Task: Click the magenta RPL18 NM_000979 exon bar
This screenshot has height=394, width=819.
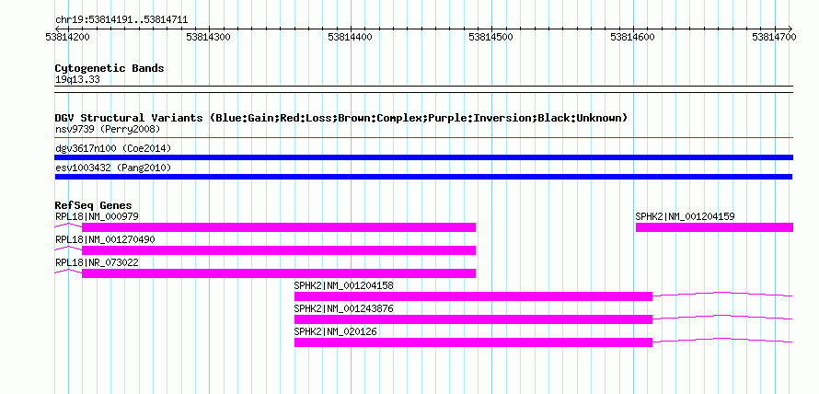Action: click(x=279, y=227)
